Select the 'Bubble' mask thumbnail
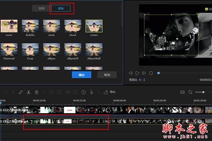Viewport: 212px width, 141px height. (x=30, y=26)
